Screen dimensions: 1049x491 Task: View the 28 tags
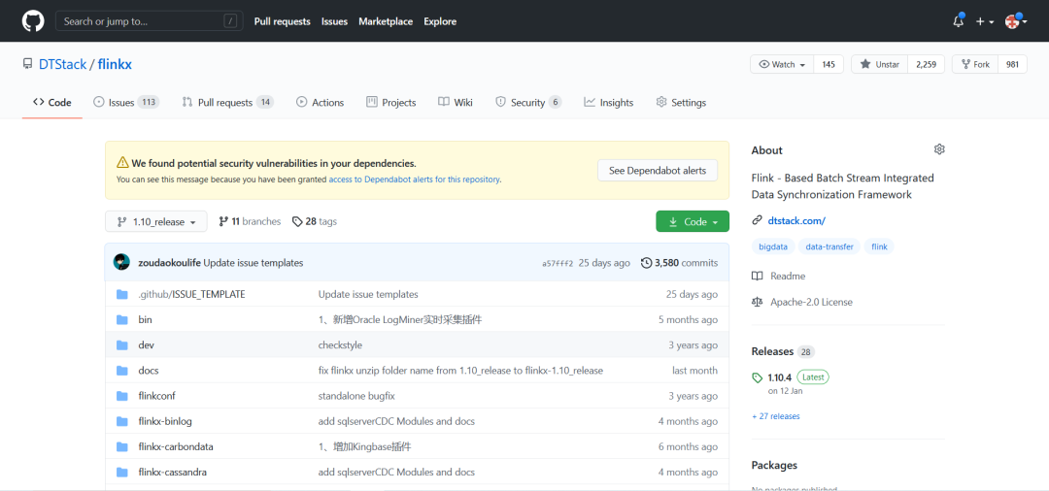coord(315,222)
